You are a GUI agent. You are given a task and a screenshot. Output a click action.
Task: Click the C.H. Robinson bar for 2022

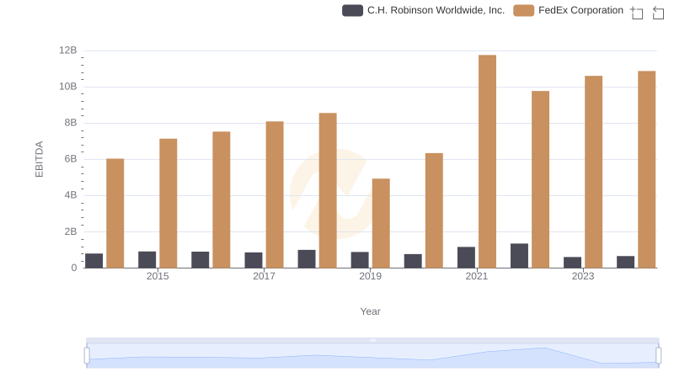(x=519, y=256)
